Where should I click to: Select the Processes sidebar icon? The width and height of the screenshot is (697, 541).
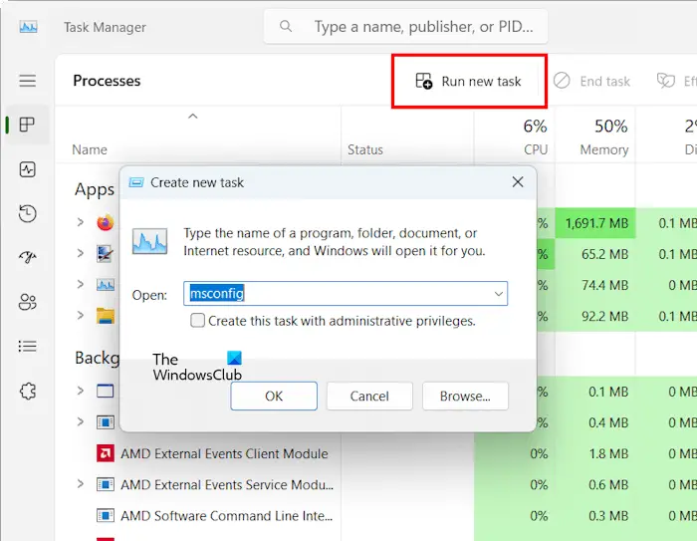pyautogui.click(x=28, y=125)
